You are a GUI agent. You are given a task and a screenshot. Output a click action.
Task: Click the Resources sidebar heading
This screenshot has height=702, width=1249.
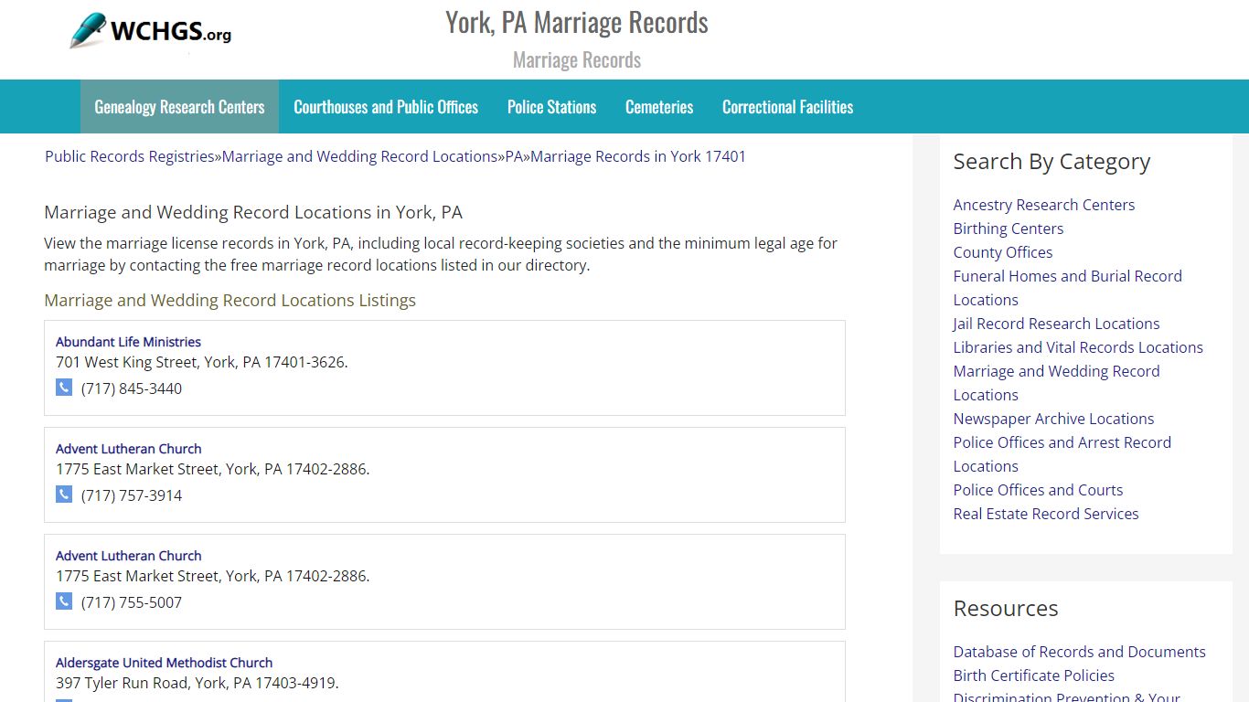point(1006,609)
